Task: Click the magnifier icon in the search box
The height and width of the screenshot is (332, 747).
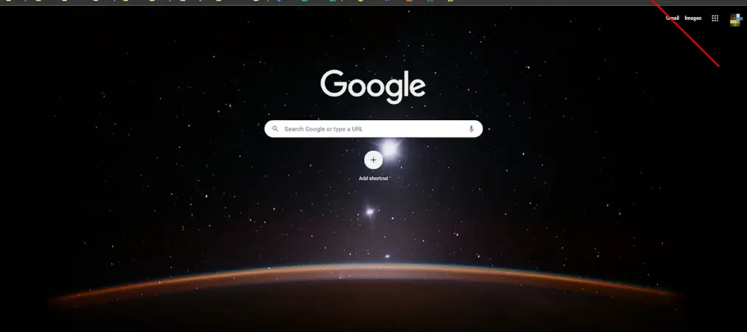Action: [x=275, y=128]
